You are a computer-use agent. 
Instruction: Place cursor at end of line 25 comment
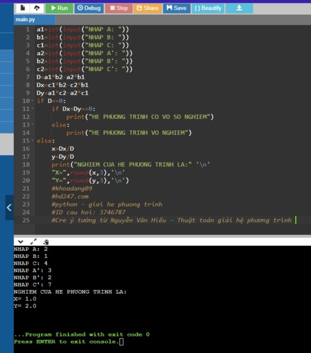coord(295,220)
